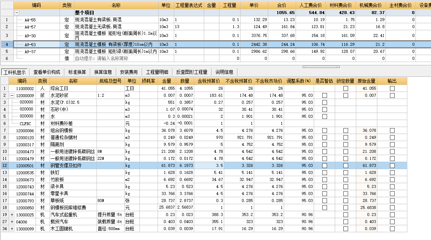The image size is (431, 240).
Task: Click the 规格及型号 column header
Action: [110, 81]
